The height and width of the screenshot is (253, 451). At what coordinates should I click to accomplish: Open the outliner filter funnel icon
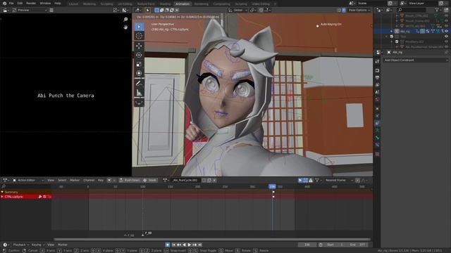pyautogui.click(x=437, y=10)
